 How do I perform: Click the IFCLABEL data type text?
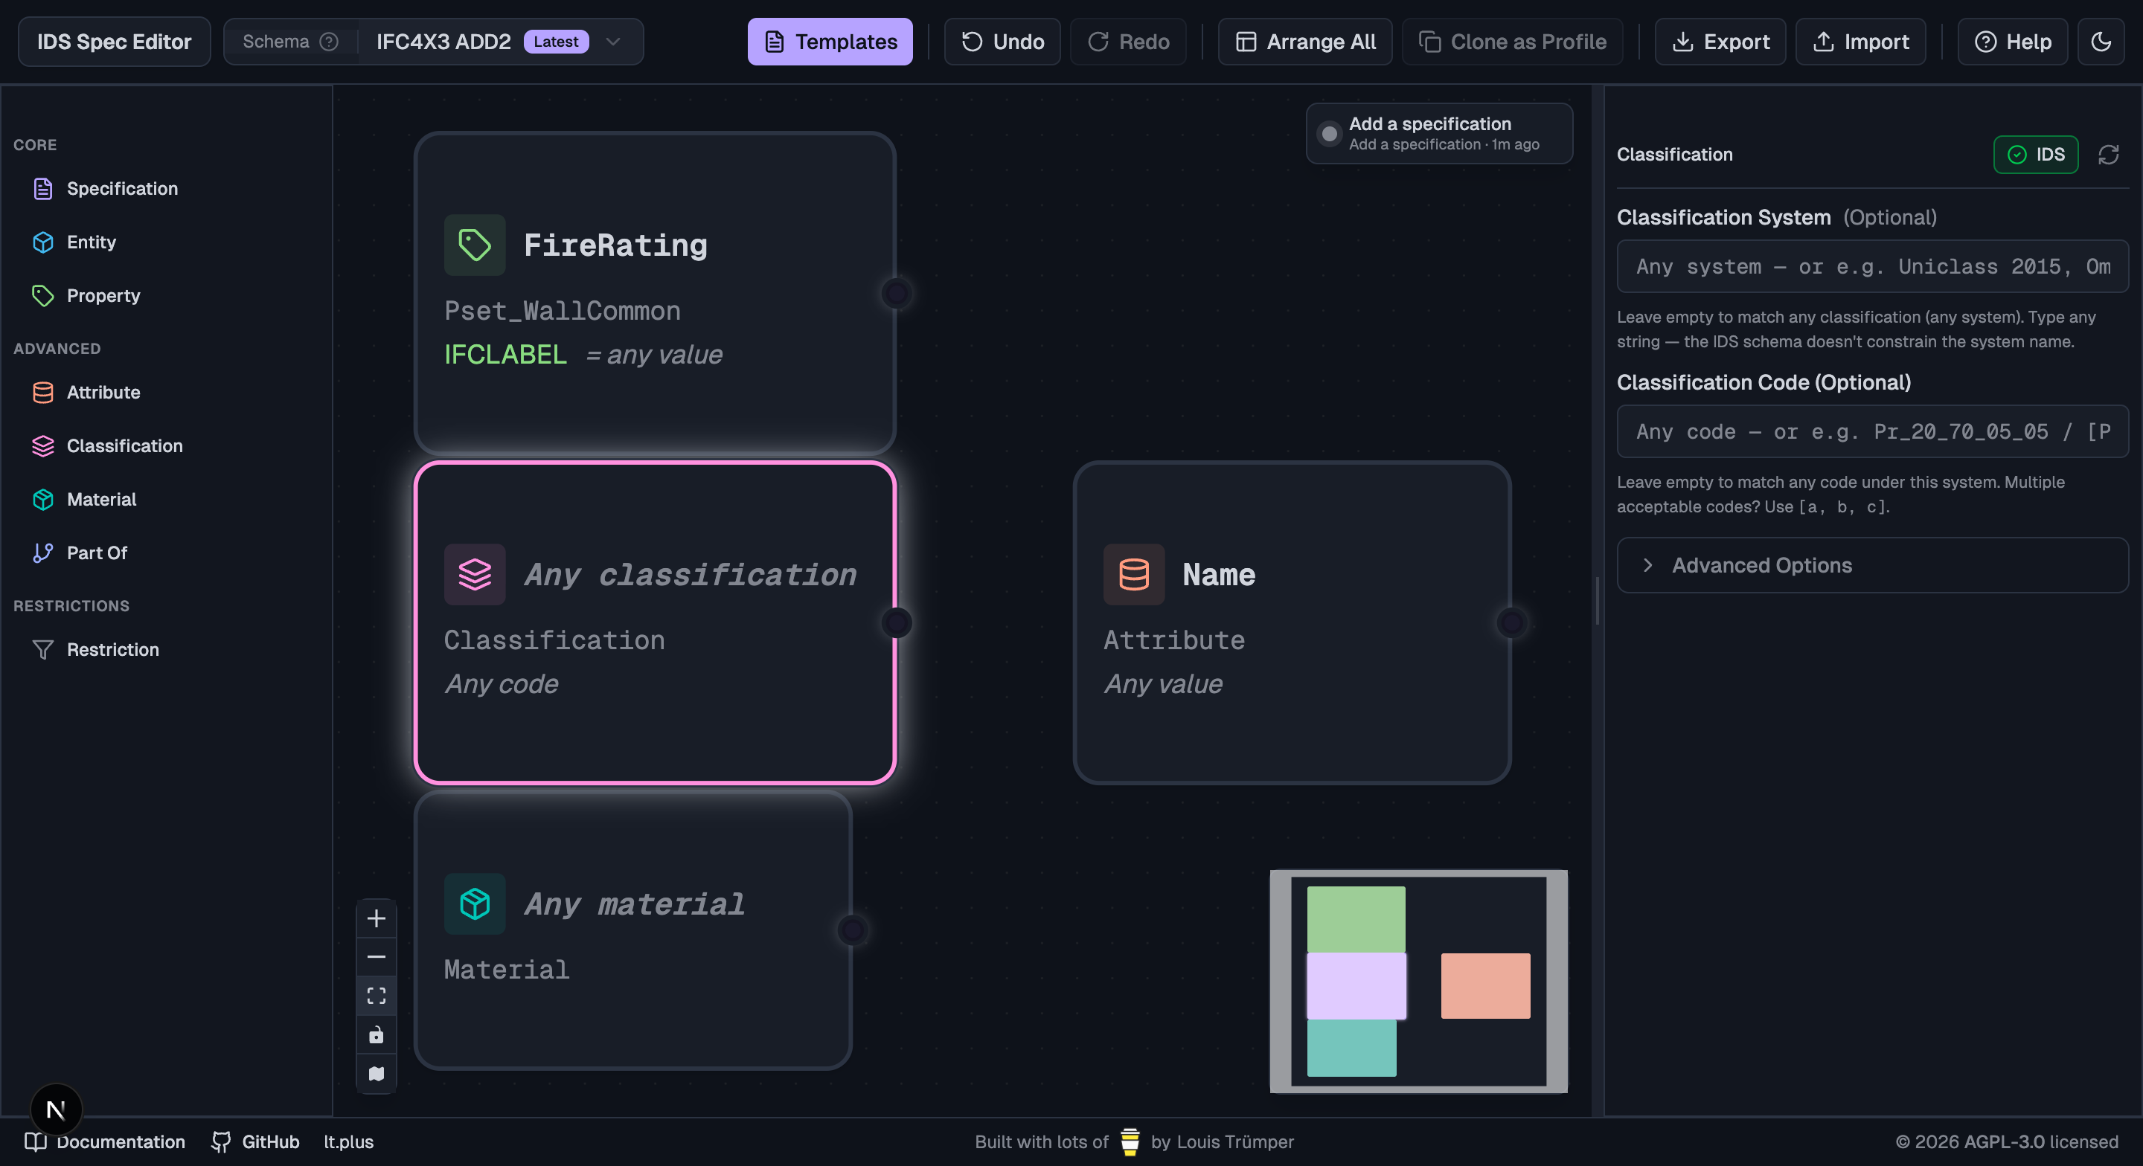[505, 354]
